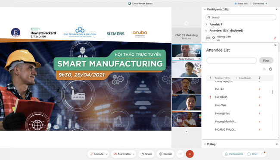Open the more options ellipsis beside Record
The width and height of the screenshot is (280, 160).
[180, 154]
